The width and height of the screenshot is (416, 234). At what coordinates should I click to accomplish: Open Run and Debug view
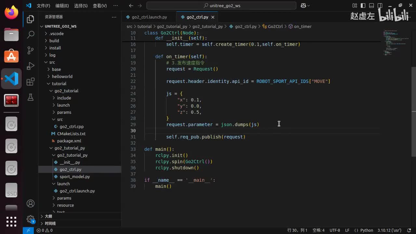click(31, 66)
